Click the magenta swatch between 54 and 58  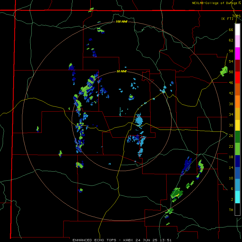coord(237,54)
